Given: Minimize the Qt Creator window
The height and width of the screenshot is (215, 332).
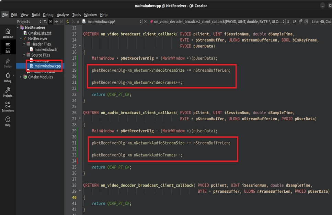Looking at the screenshot, I should (x=322, y=6).
